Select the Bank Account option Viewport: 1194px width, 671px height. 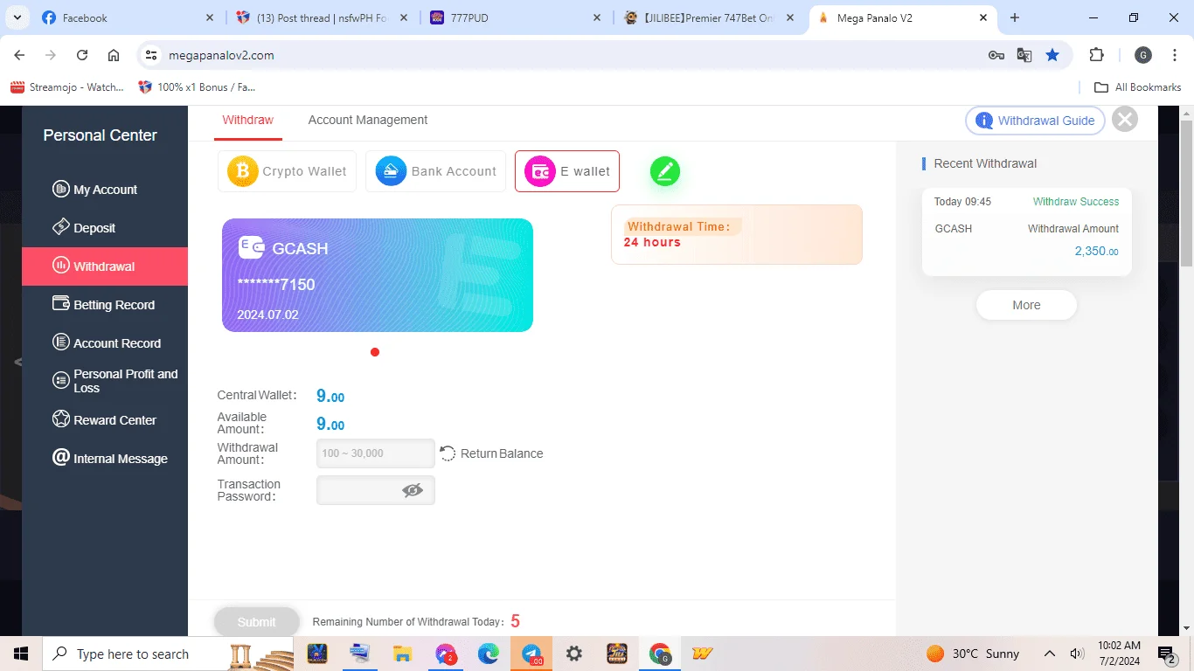tap(435, 171)
